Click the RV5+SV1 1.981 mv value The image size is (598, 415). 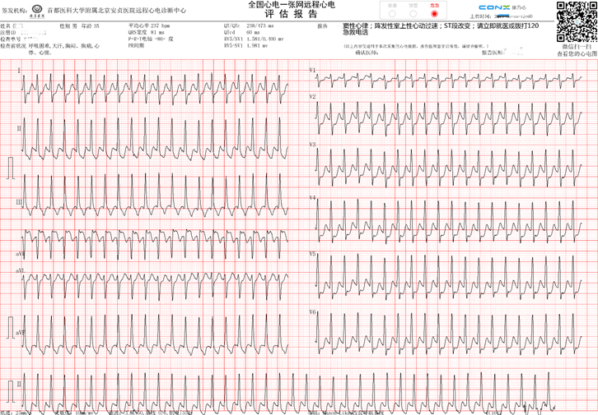click(x=247, y=45)
